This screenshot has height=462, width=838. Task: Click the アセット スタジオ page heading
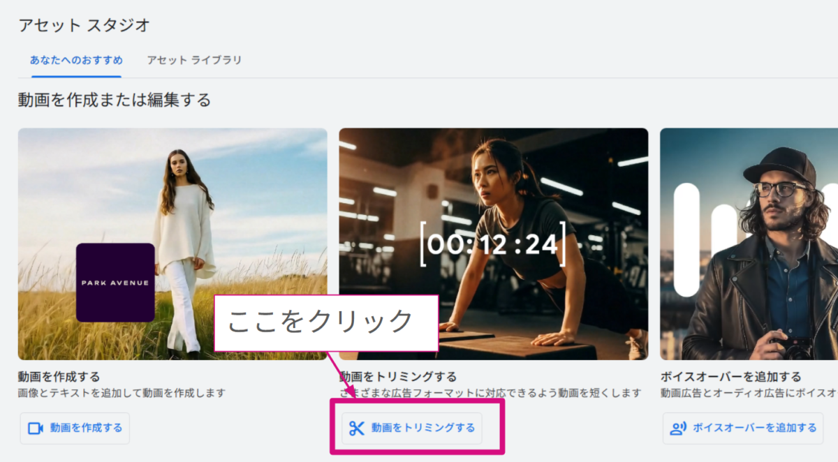pos(84,26)
